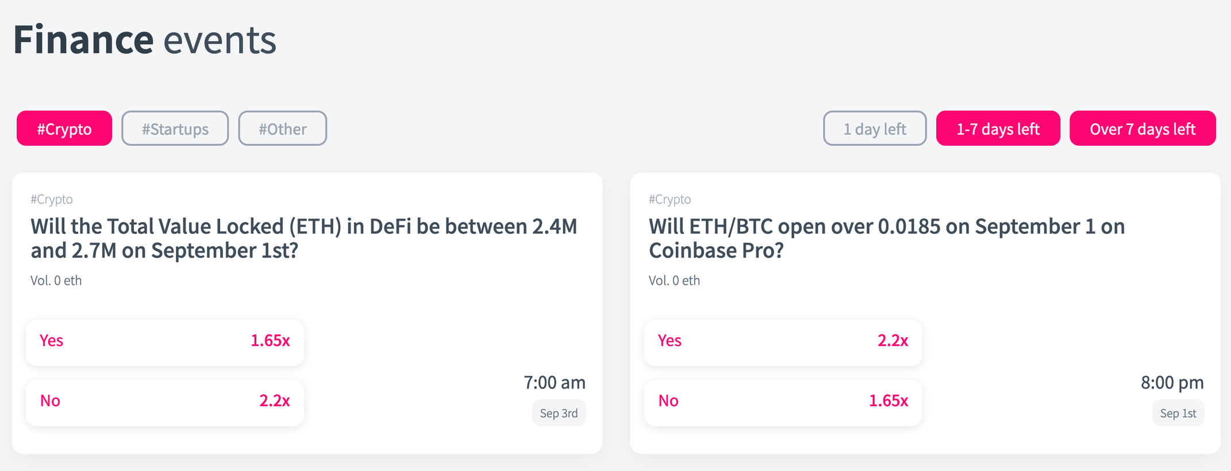Image resolution: width=1231 pixels, height=471 pixels.
Task: Bet Yes at 1.65x on DeFi event
Action: point(165,342)
